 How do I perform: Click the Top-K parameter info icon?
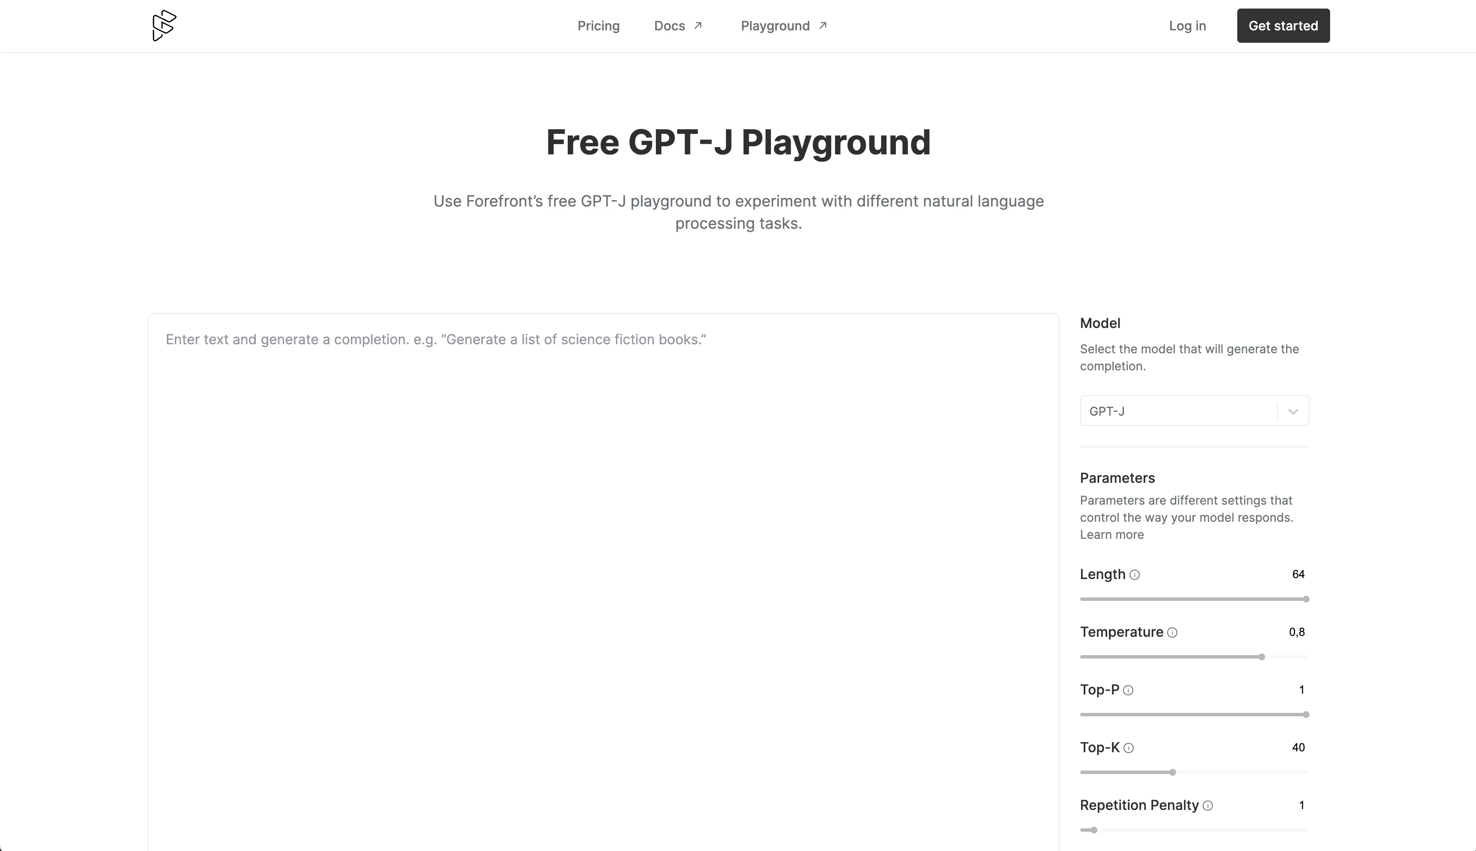(1130, 748)
